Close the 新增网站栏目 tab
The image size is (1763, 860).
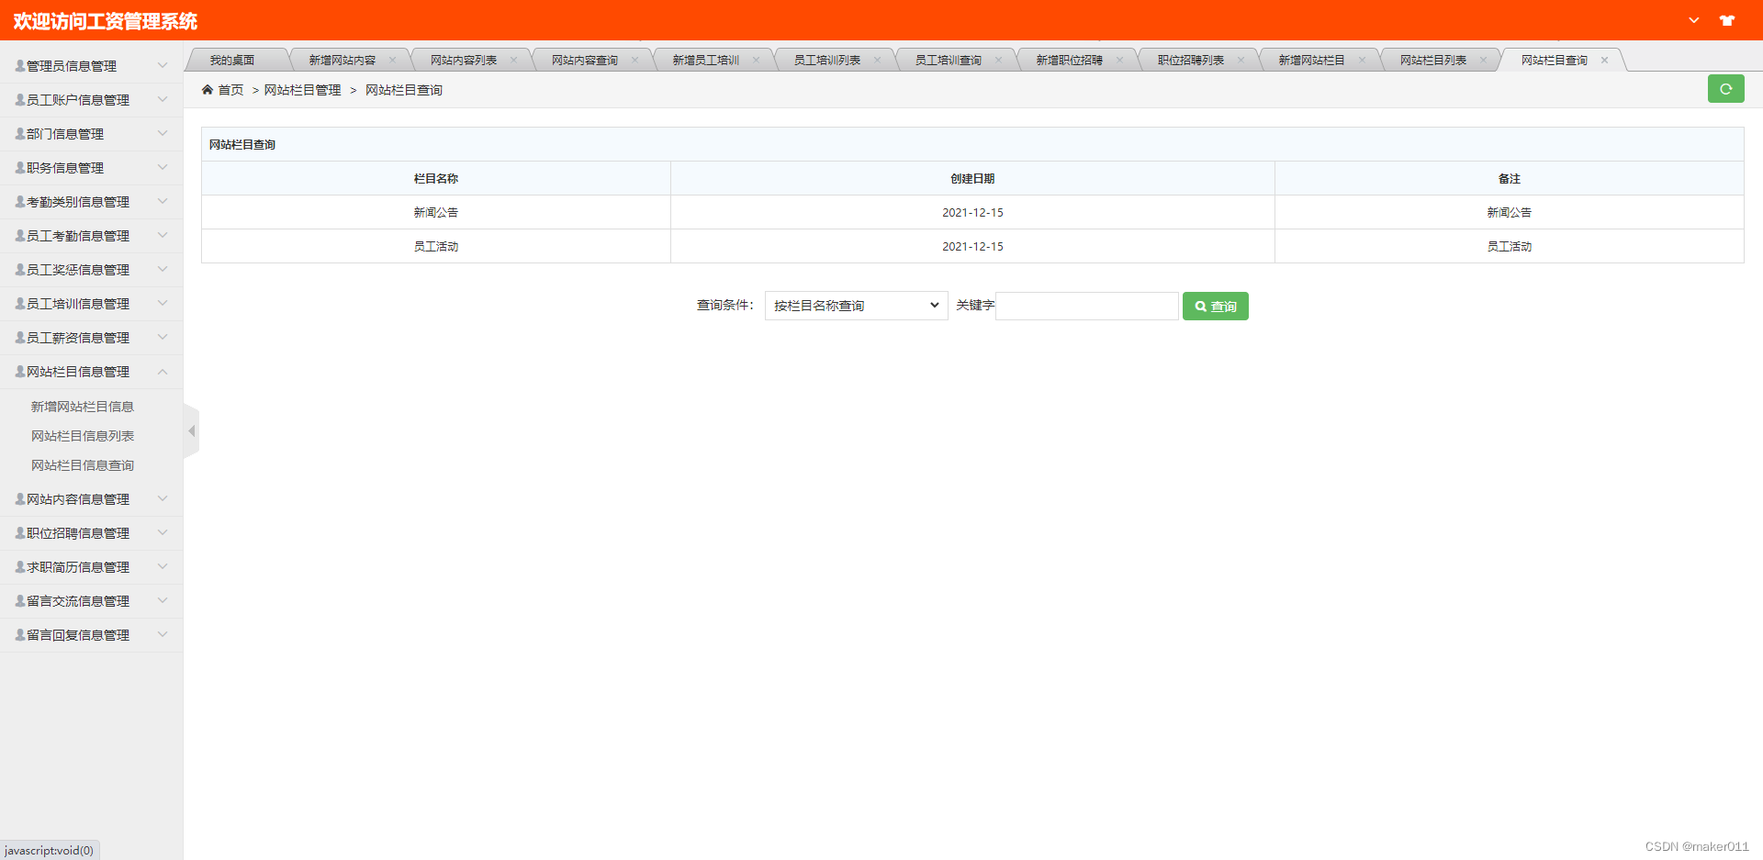click(x=1362, y=61)
